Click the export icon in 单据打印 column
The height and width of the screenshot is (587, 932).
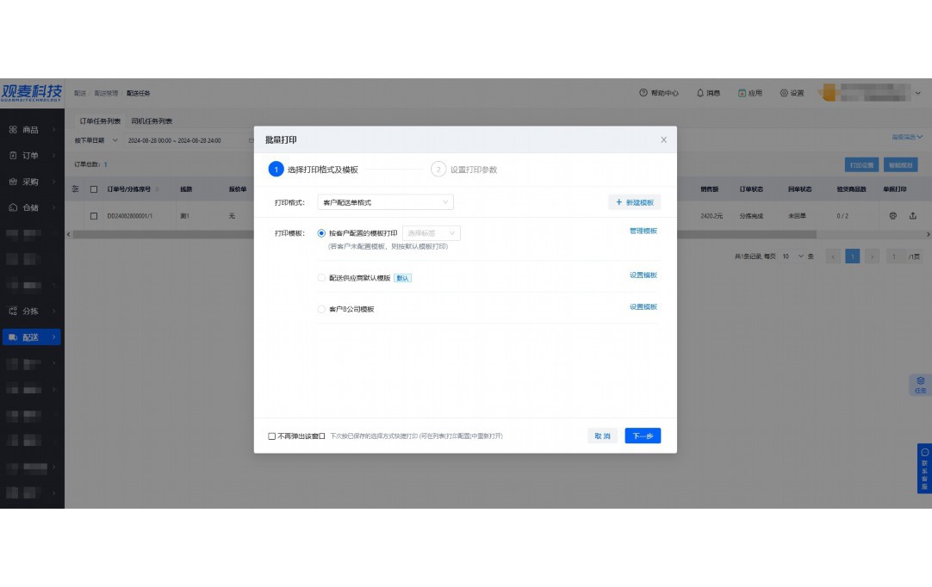point(913,215)
